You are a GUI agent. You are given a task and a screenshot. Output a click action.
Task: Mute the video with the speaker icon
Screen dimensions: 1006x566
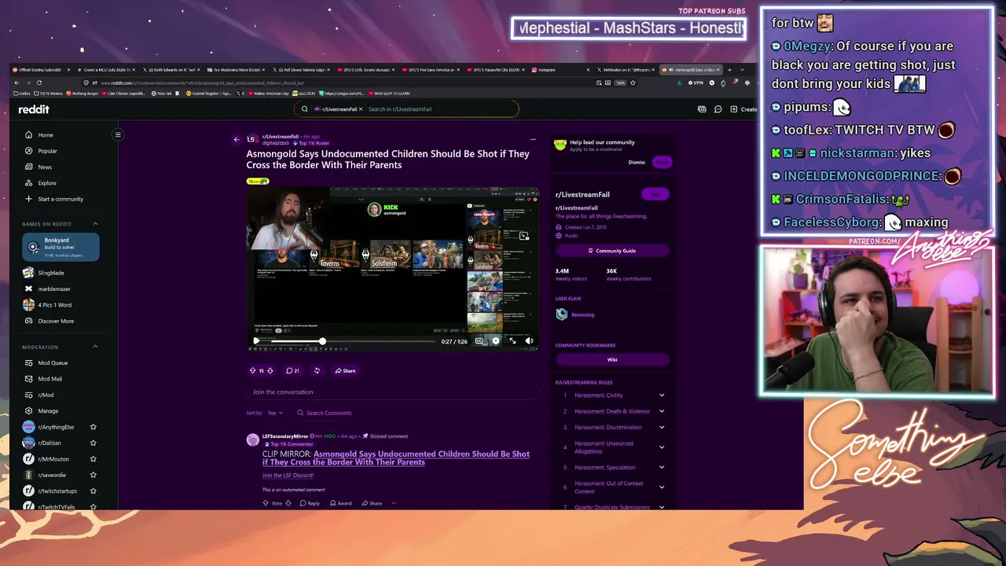tap(529, 341)
